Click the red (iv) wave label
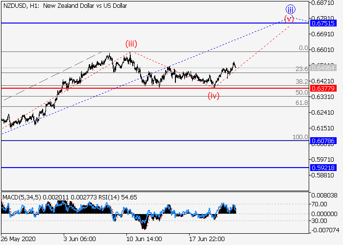 click(x=213, y=96)
